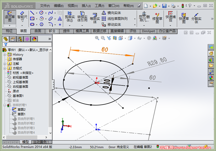Click Move Entities (移动实体)
The width and height of the screenshot is (216, 151).
(x=111, y=24)
